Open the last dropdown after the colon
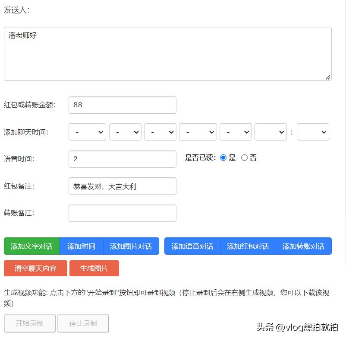This screenshot has height=339, width=346. pyautogui.click(x=313, y=132)
